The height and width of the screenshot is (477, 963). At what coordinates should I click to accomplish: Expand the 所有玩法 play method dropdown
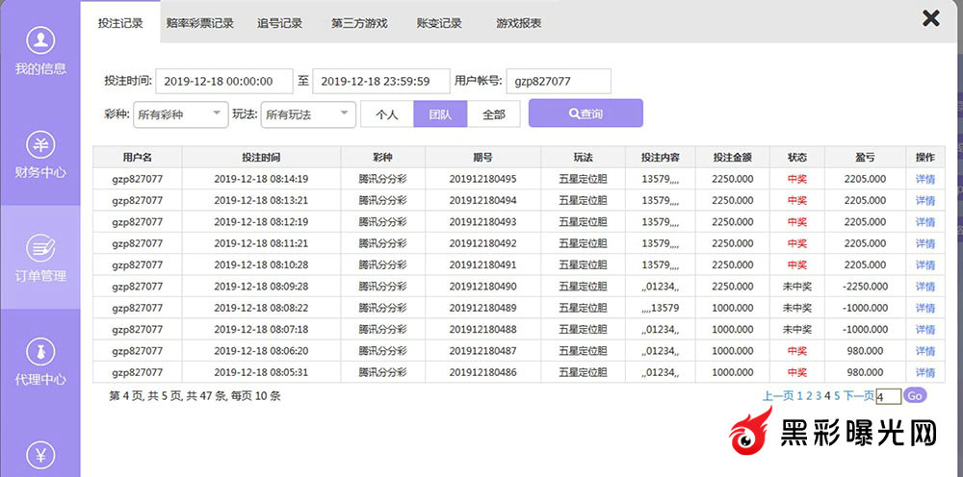[308, 114]
